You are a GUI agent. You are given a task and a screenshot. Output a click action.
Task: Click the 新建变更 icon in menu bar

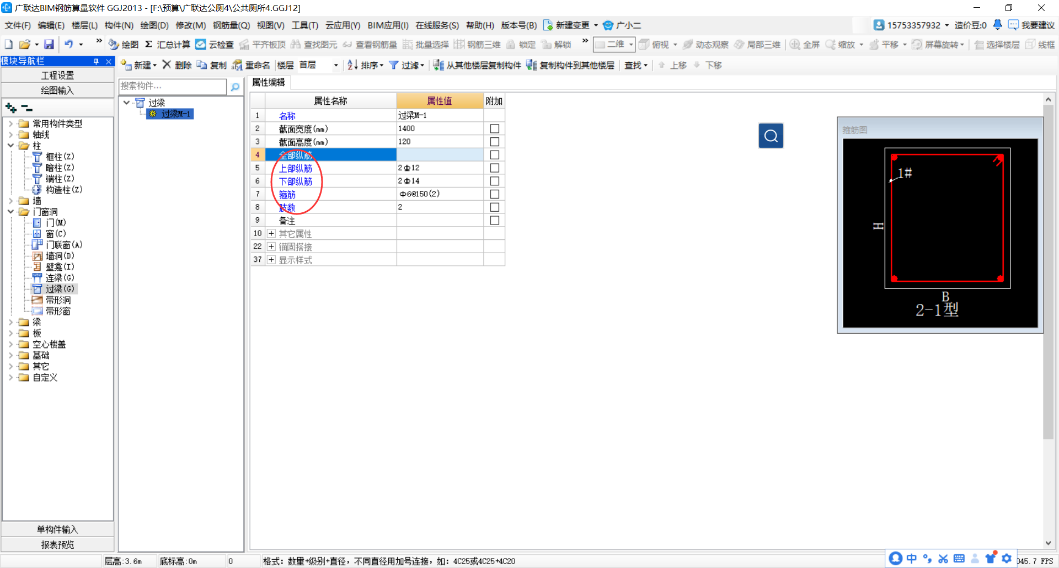pyautogui.click(x=548, y=25)
